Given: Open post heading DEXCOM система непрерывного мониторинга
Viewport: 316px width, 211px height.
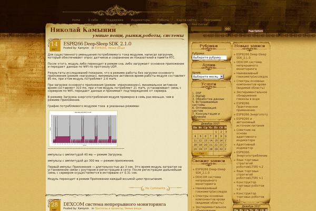Looking at the screenshot, I should (x=114, y=204).
